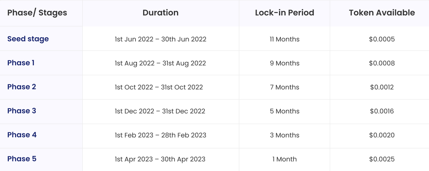Select the Phase 5 row label
The width and height of the screenshot is (429, 171).
click(22, 159)
